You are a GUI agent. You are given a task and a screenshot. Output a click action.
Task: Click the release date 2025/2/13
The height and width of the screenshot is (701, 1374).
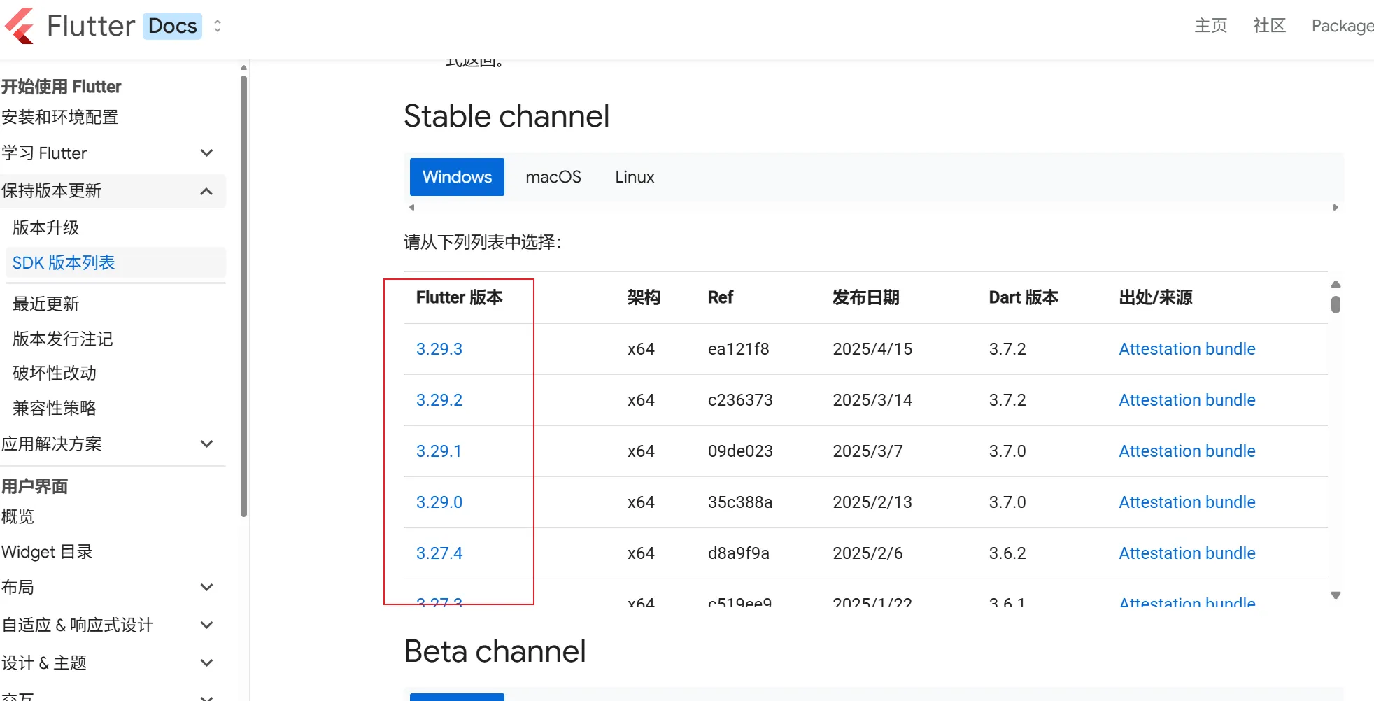pyautogui.click(x=872, y=502)
